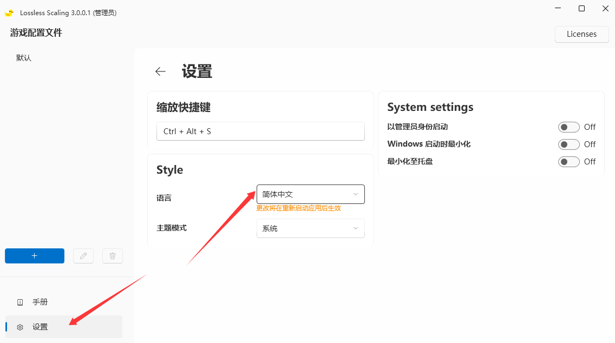Click the pencil edit profile button
Image resolution: width=615 pixels, height=343 pixels.
83,256
